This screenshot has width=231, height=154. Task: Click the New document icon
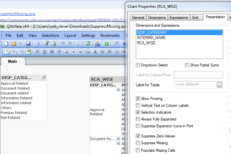pos(7,44)
